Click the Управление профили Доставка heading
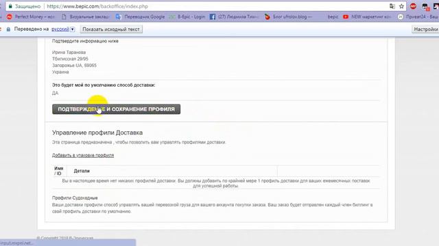 pyautogui.click(x=97, y=133)
